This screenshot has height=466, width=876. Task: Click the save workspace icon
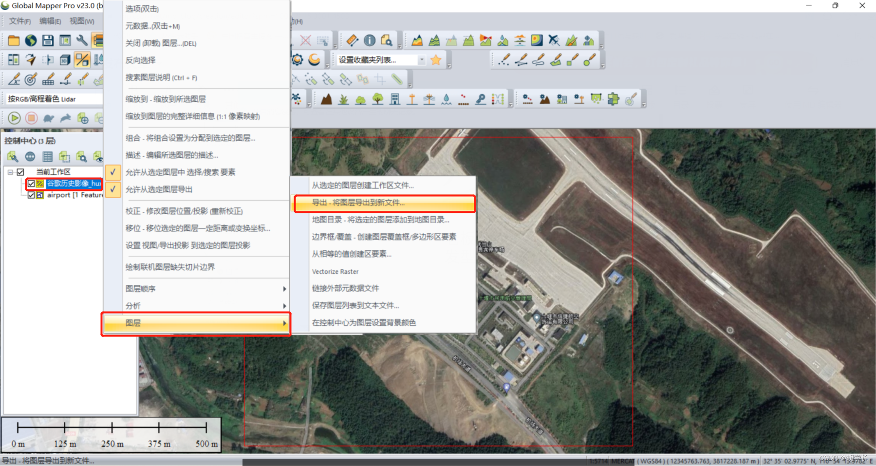(x=48, y=40)
